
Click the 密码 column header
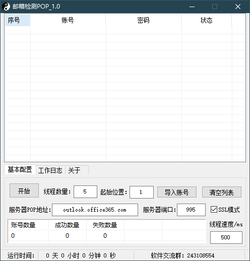click(144, 20)
